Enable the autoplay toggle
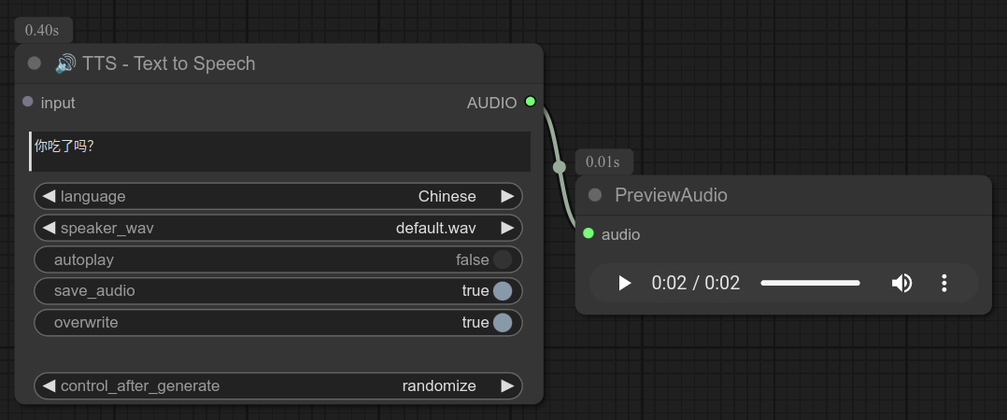Viewport: 1007px width, 420px height. [503, 259]
